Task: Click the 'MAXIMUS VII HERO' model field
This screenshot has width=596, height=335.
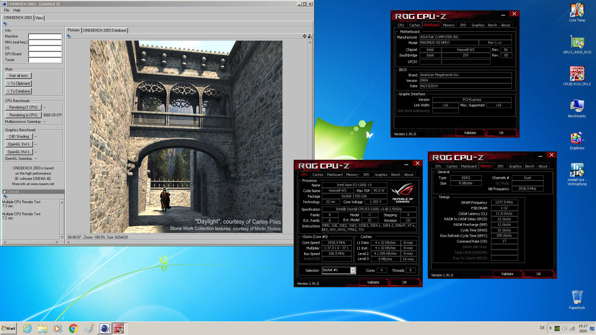Action: coord(449,43)
